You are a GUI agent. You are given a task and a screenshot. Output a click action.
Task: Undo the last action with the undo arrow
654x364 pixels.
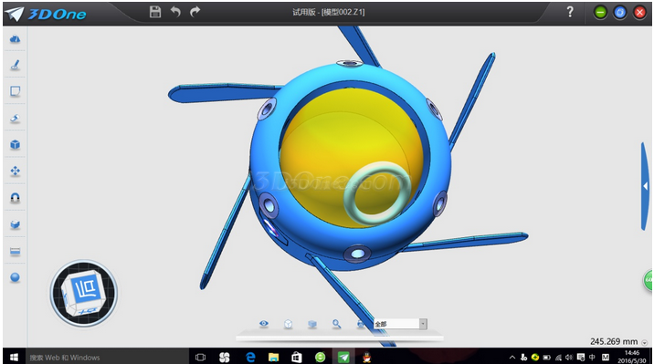tap(175, 12)
